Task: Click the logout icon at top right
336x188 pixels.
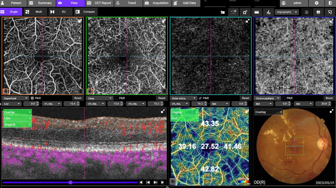Action: click(x=330, y=3)
